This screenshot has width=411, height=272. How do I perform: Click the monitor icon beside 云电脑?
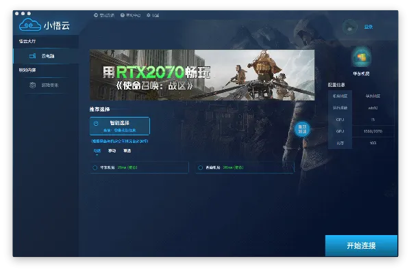(x=32, y=56)
